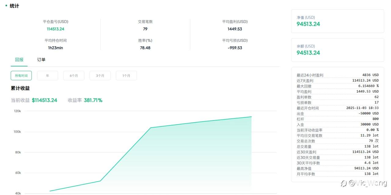Click the 1449.53 value beneath 平均盈利(USD) heading
The width and height of the screenshot is (391, 195).
pyautogui.click(x=235, y=29)
